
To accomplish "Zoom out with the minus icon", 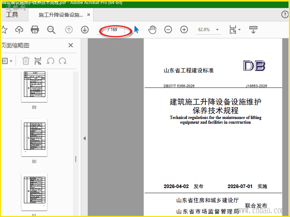I will (x=168, y=30).
